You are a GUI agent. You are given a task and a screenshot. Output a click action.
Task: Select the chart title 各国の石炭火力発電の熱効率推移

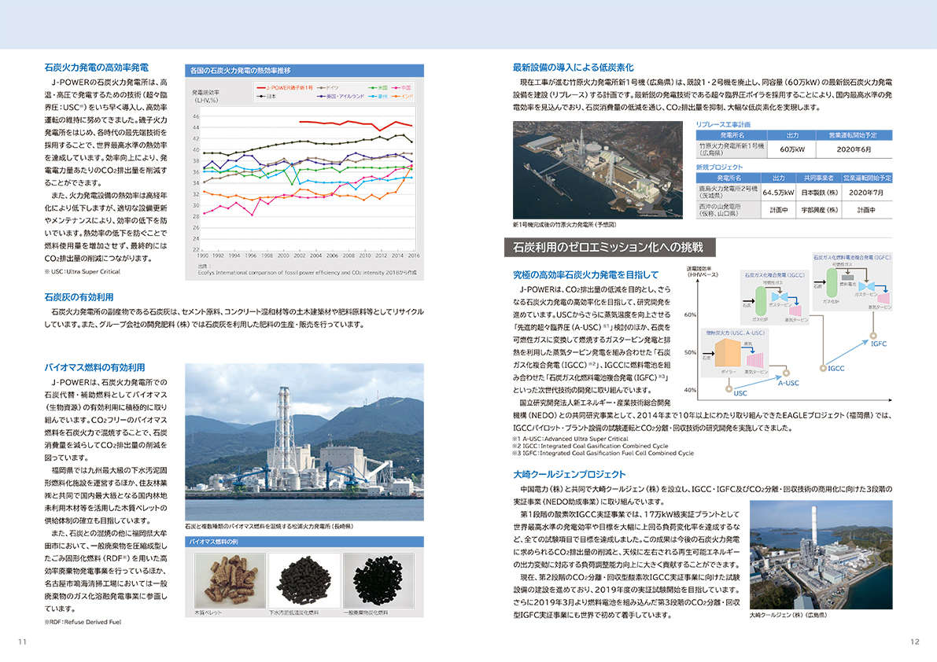(240, 71)
